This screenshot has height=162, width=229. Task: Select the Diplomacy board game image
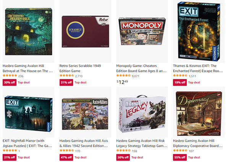click(199, 113)
